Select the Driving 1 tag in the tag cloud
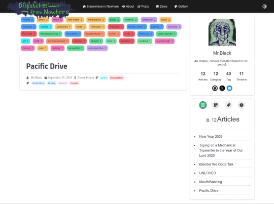This screenshot has width=274, height=205. tap(157, 27)
